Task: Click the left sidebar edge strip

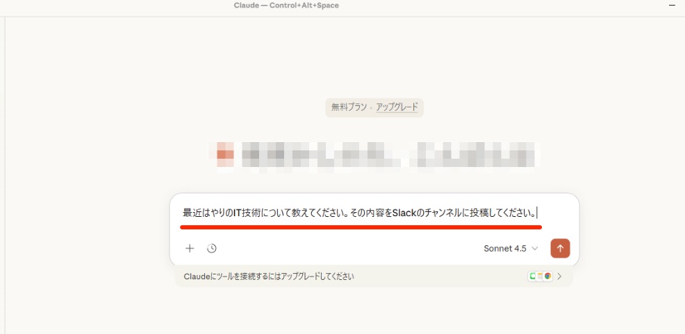Action: [3, 173]
